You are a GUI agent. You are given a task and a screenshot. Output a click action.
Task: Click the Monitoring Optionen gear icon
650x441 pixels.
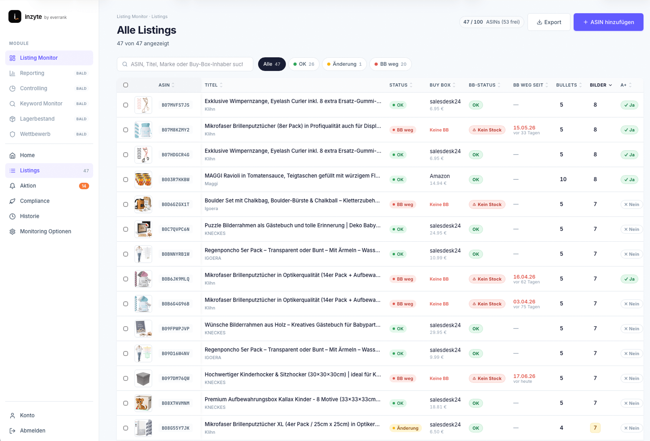pyautogui.click(x=13, y=232)
